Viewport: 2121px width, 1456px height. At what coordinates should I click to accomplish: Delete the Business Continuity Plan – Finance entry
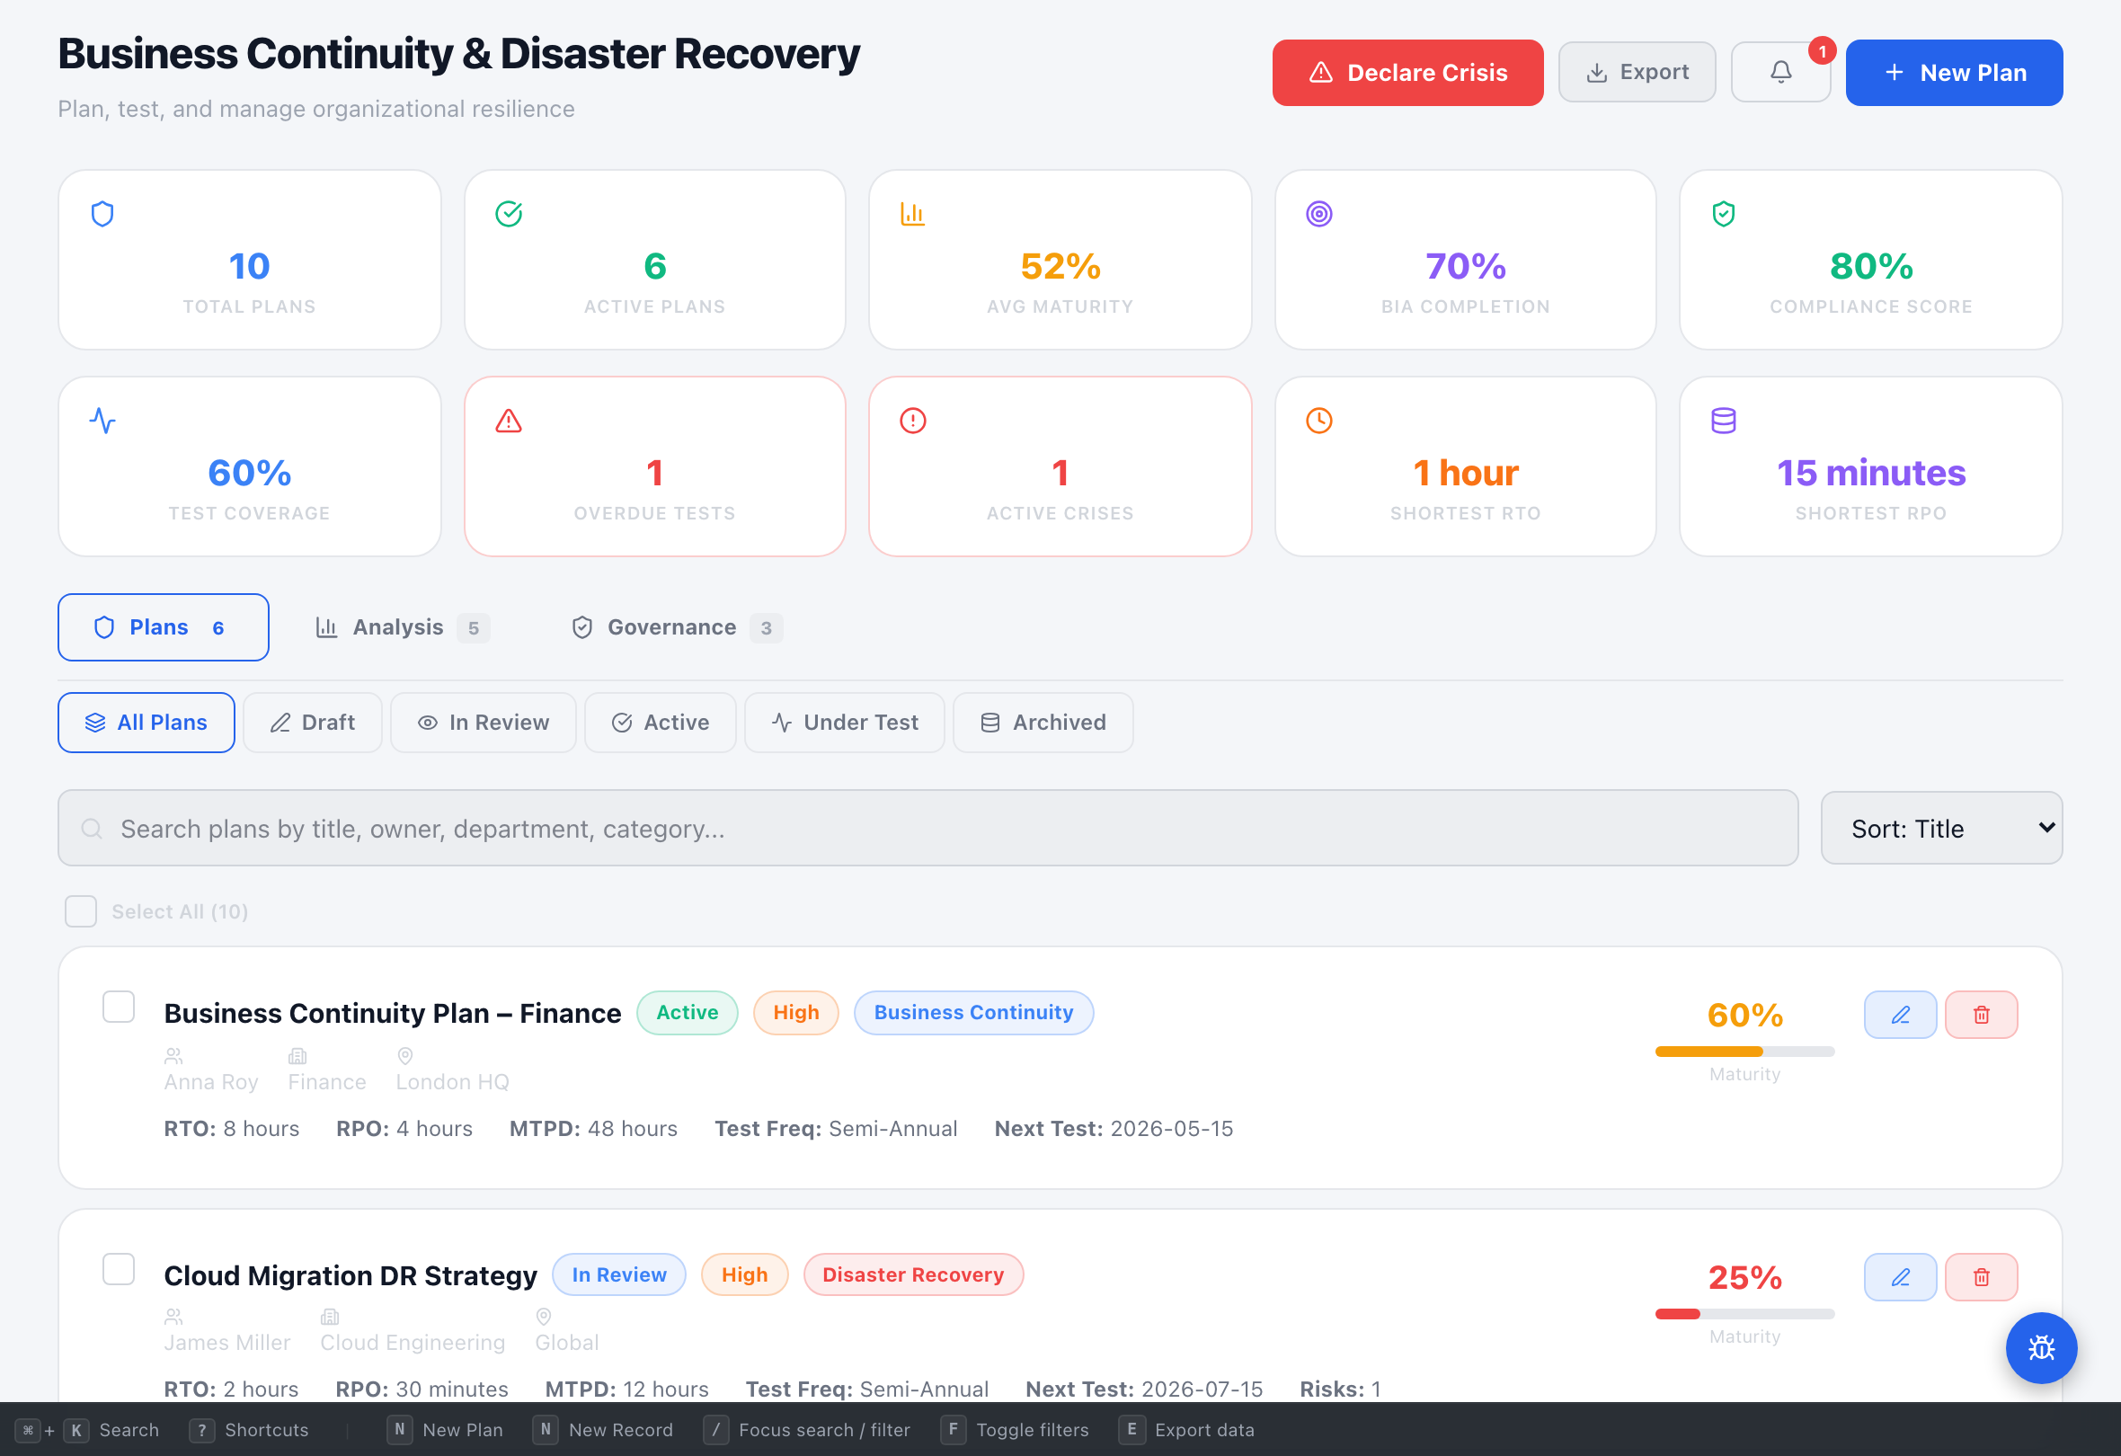click(1981, 1014)
